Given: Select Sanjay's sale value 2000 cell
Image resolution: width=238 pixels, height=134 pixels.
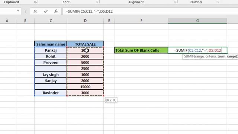Looking at the screenshot, I should (85, 81).
